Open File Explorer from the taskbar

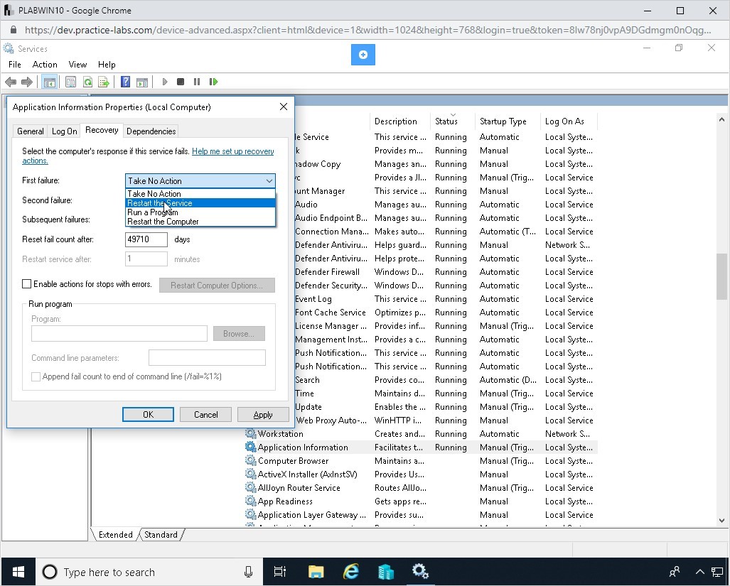point(316,572)
